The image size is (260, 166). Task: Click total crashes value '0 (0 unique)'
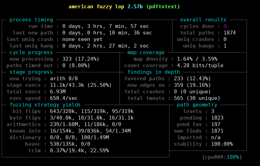tap(193, 92)
